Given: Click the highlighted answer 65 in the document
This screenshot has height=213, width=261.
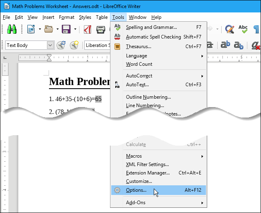Looking at the screenshot, I should click(98, 99).
